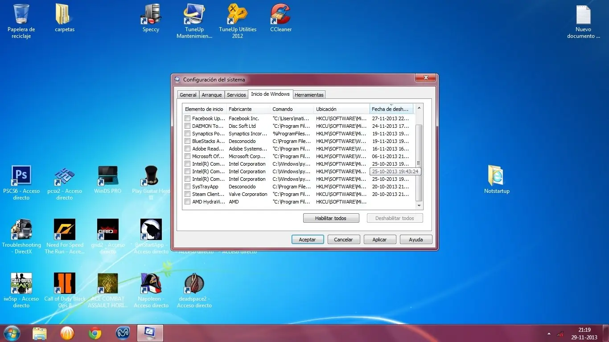Select the grid2 shortcut icon
The image size is (609, 342).
(108, 237)
